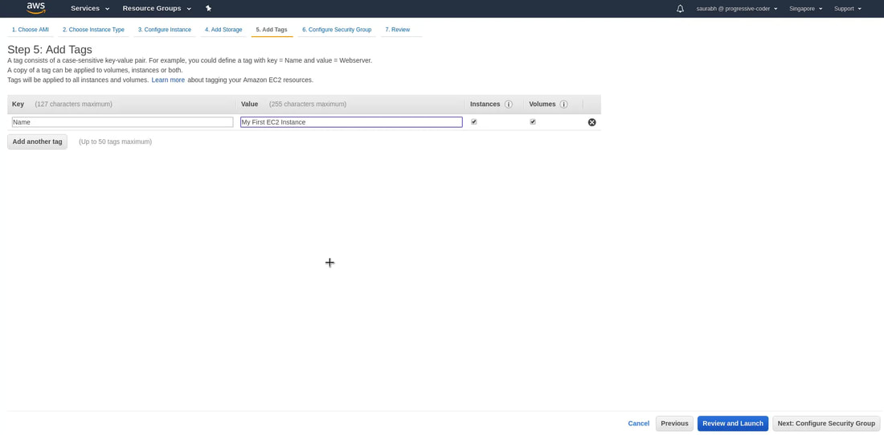The height and width of the screenshot is (435, 884).
Task: Expand the Support menu
Action: (x=848, y=9)
